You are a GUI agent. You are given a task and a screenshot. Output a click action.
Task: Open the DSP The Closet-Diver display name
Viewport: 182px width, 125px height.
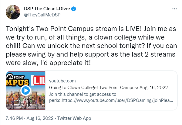(x=47, y=9)
